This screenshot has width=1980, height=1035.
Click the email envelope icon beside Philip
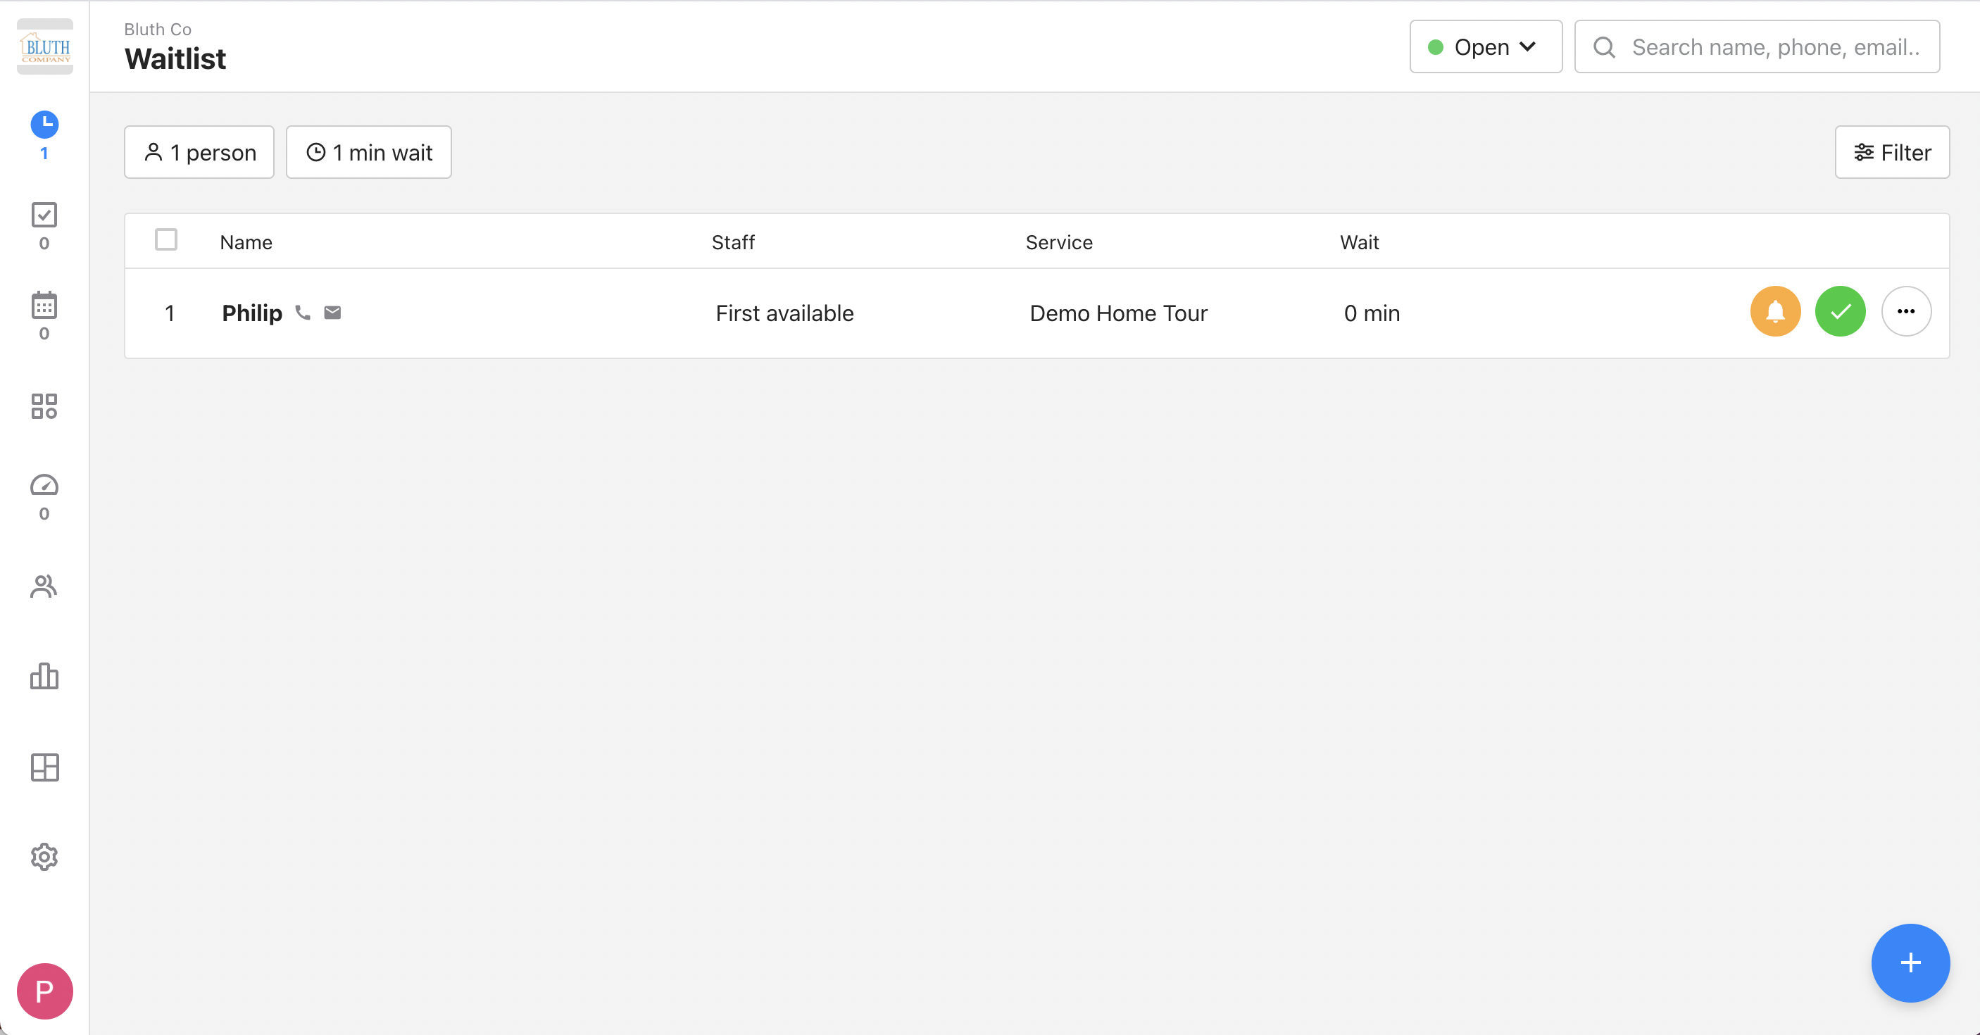point(332,313)
